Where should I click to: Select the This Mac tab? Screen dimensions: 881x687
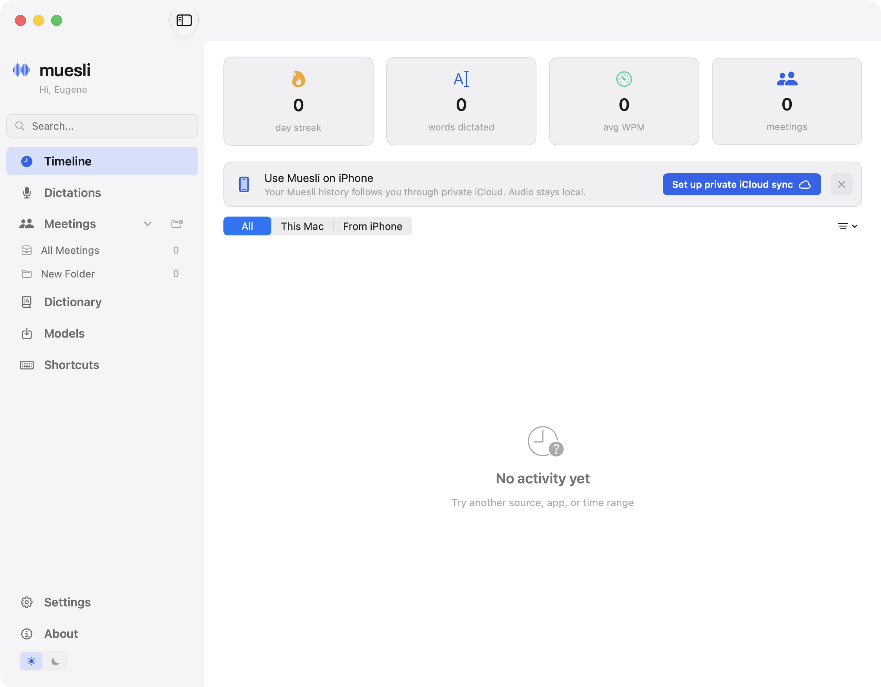[302, 226]
